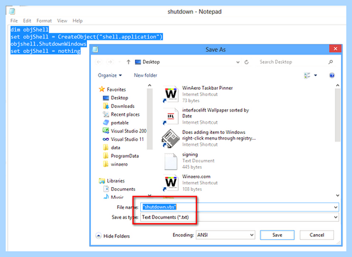Viewport: 352px width, 257px height.
Task: Click Desktop in the address bar
Action: tap(151, 62)
